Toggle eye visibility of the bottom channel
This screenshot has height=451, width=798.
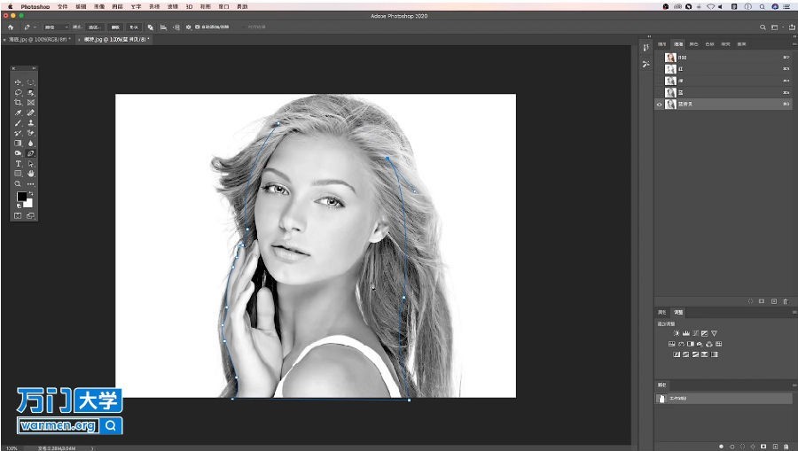(659, 105)
